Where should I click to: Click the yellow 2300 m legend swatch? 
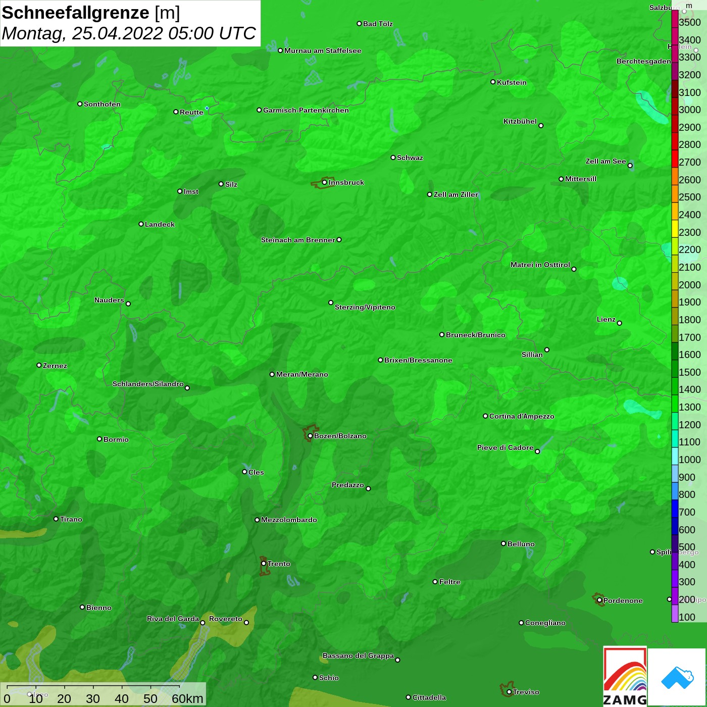[x=675, y=228]
